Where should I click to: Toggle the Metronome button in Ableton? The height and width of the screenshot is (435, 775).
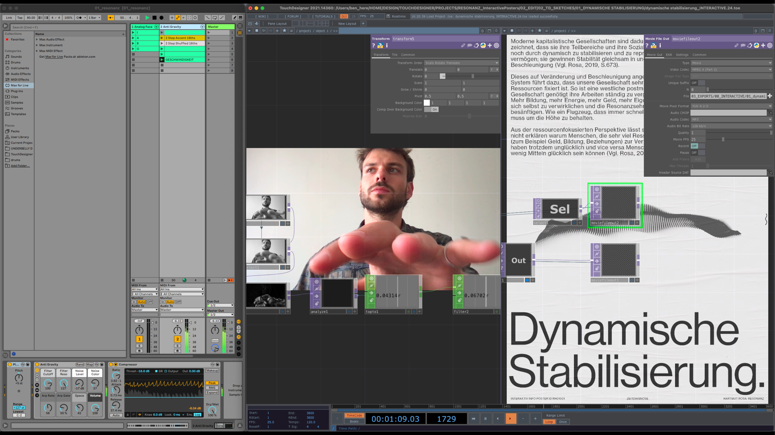[x=79, y=18]
